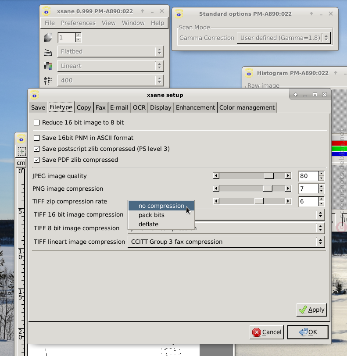Click the eye logo in Standard options window

coord(179,14)
